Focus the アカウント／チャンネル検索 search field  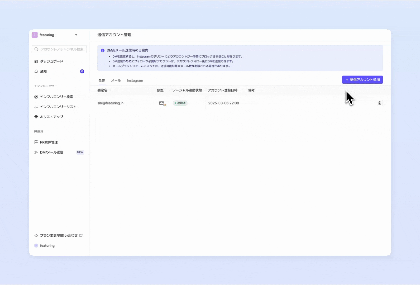point(59,49)
